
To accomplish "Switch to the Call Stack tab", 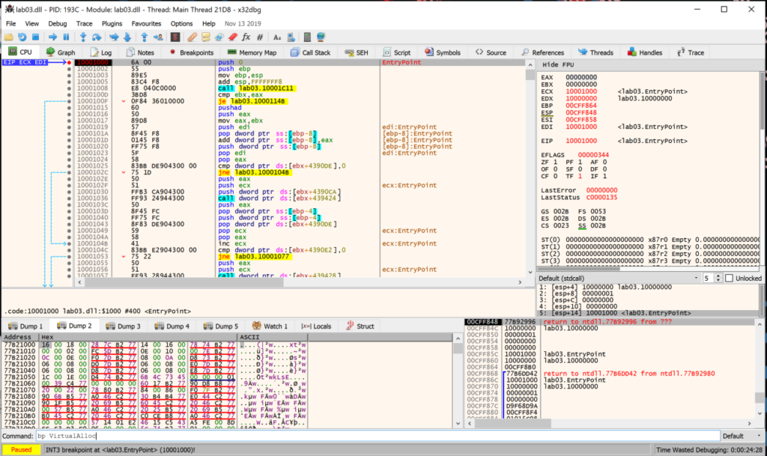I will [x=311, y=52].
